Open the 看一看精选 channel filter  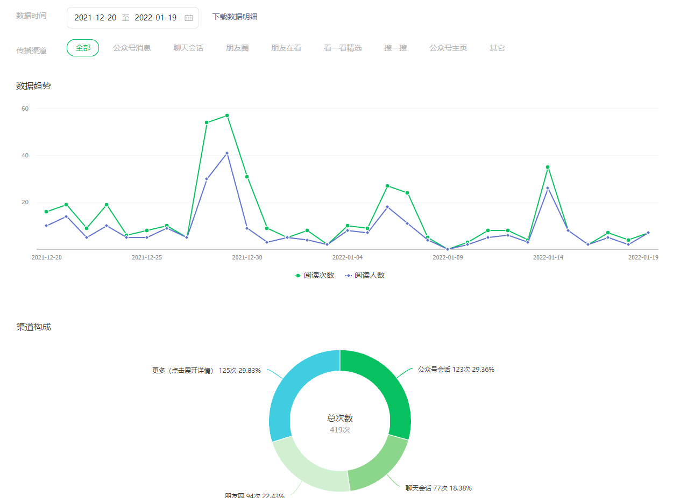(x=343, y=48)
